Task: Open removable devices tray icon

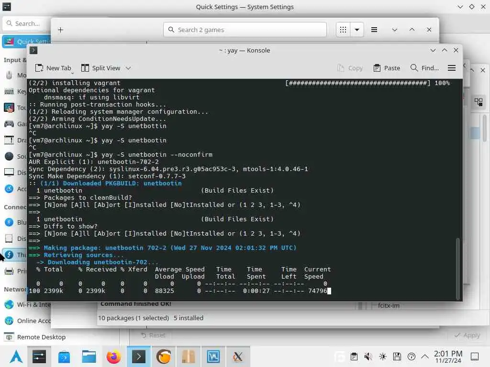Action: (x=397, y=356)
